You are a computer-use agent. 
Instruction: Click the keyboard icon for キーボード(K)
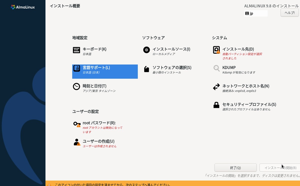click(x=76, y=50)
